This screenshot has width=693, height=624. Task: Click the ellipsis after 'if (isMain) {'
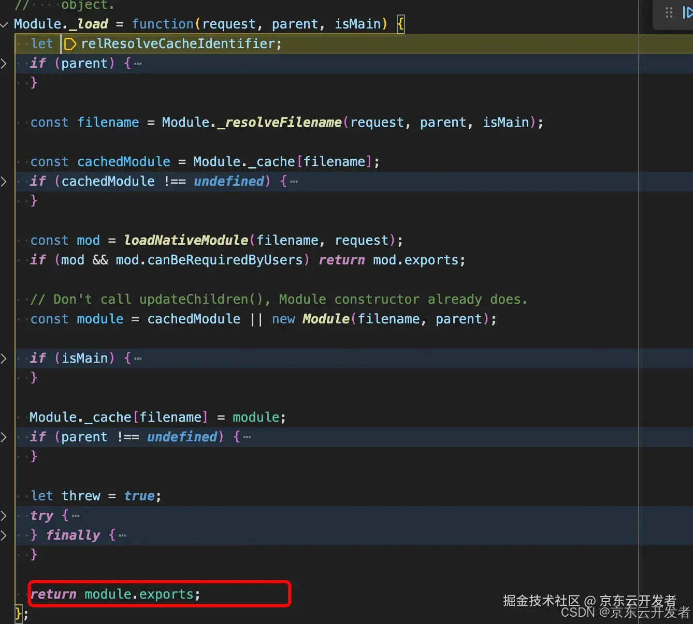[x=138, y=359]
